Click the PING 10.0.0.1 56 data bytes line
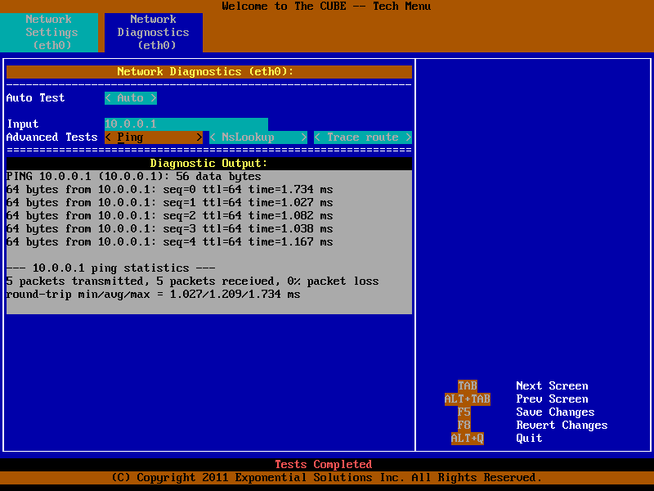The image size is (654, 491). coord(134,176)
